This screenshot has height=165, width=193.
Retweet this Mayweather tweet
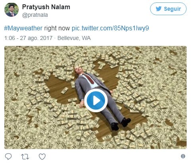click(x=25, y=157)
